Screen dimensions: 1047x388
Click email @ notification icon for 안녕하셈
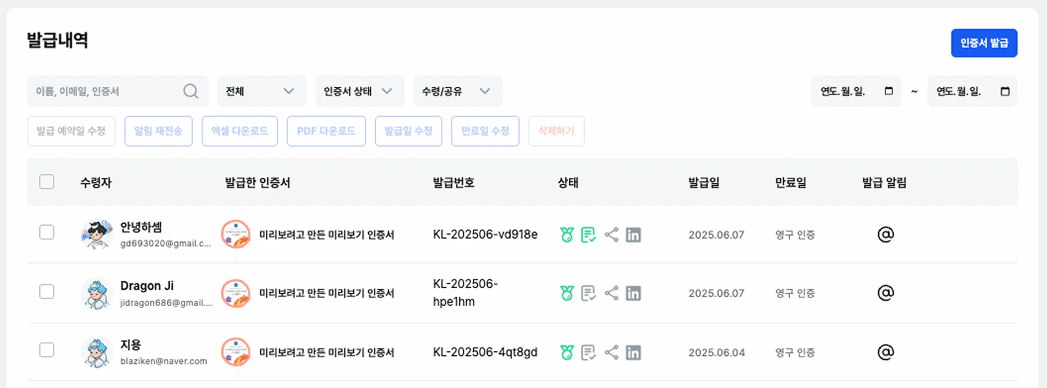coord(886,234)
